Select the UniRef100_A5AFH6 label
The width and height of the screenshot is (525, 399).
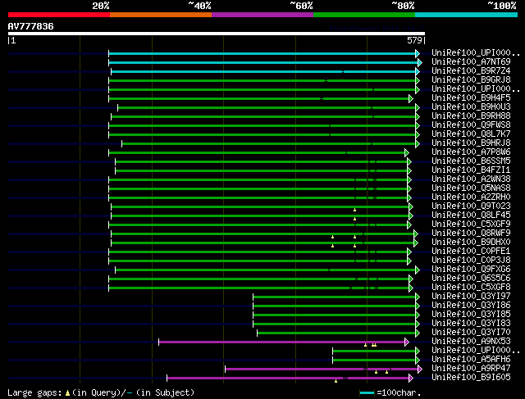click(x=471, y=360)
